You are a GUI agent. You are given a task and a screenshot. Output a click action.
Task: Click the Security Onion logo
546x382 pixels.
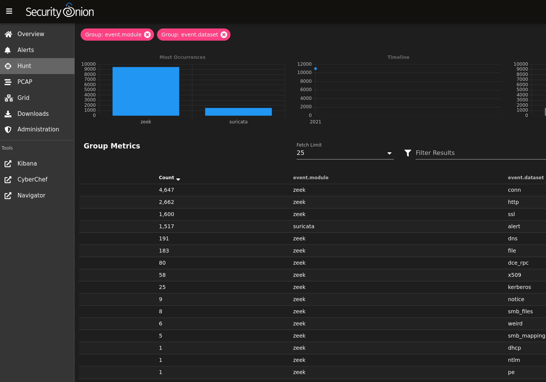pos(60,11)
